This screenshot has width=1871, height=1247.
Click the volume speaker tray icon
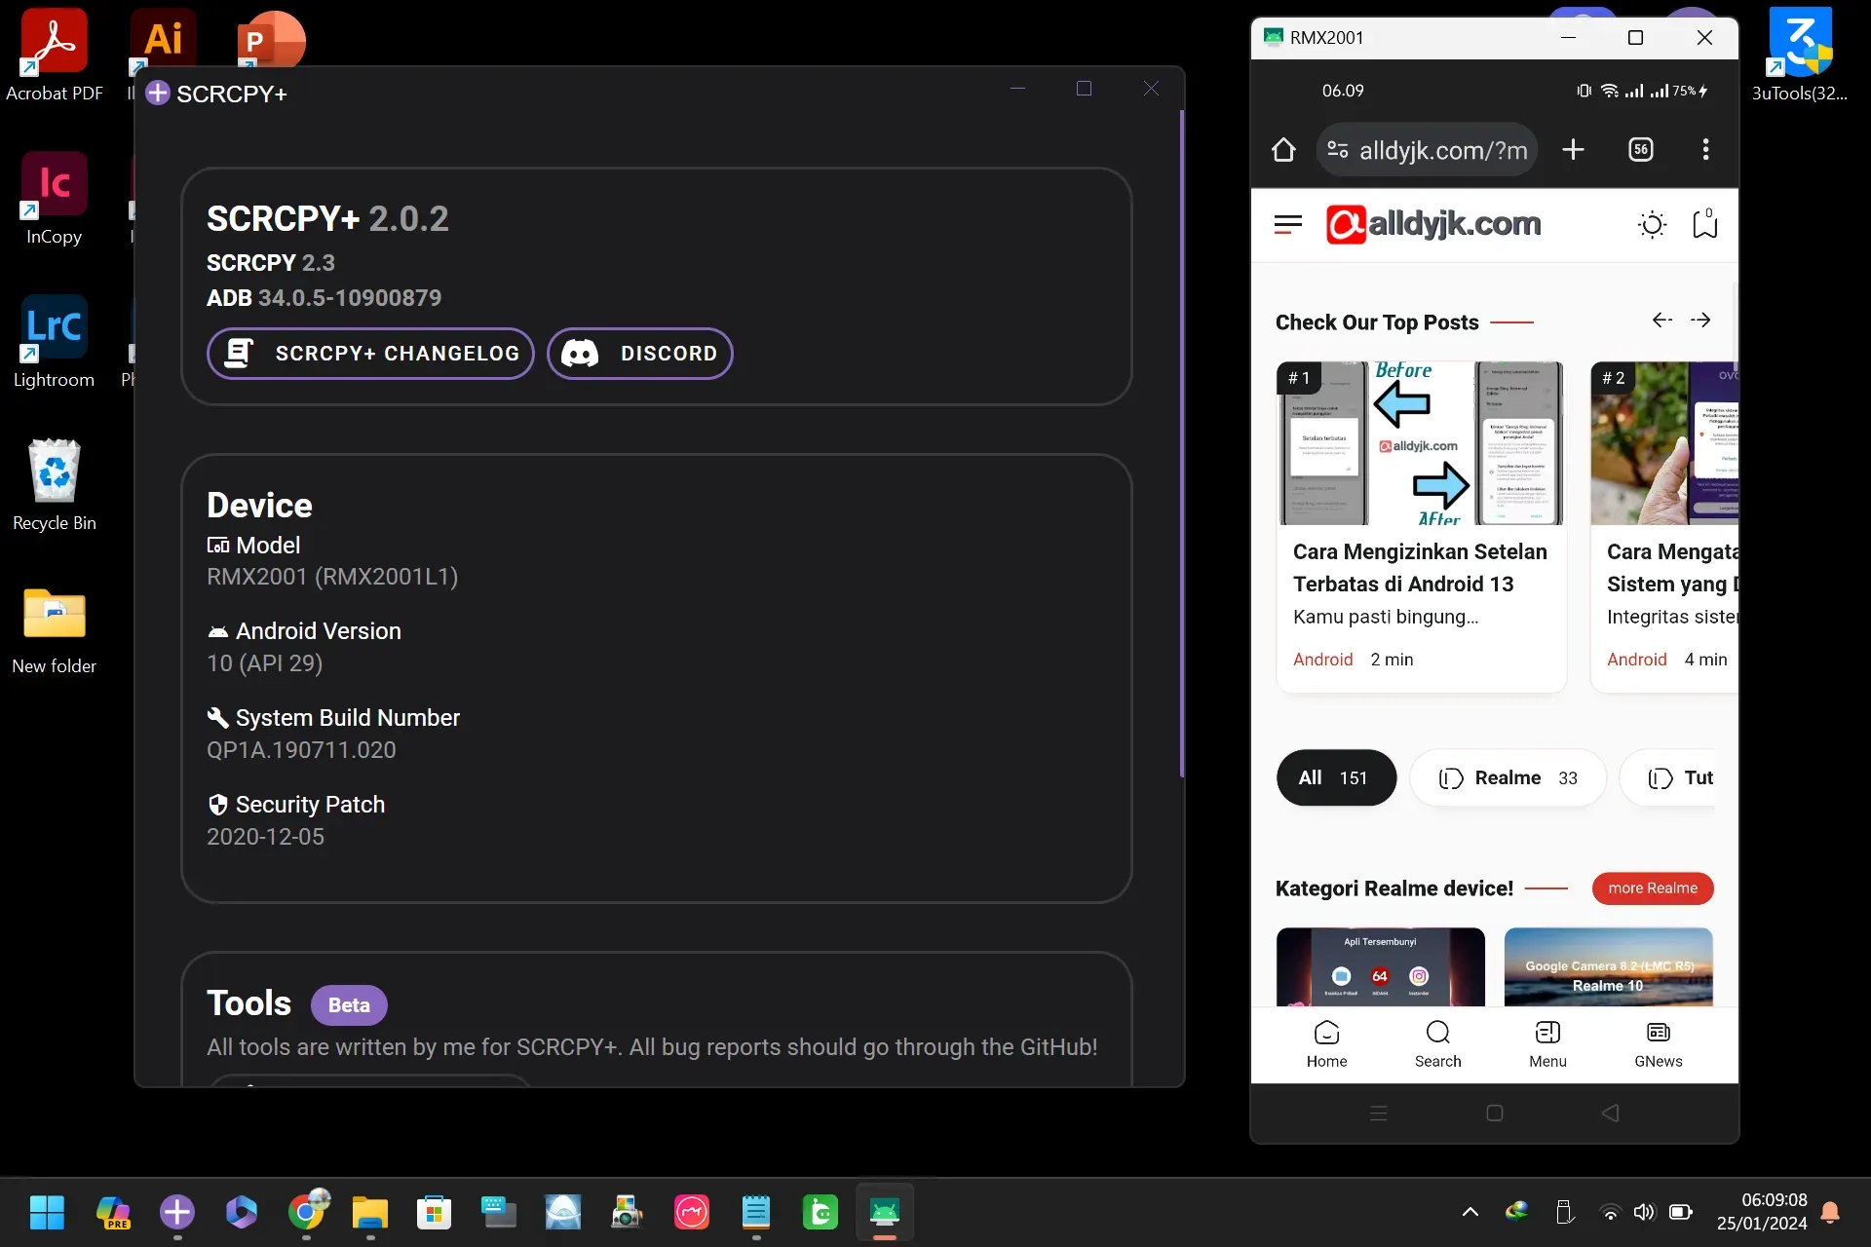pos(1645,1212)
